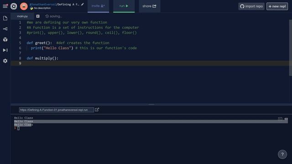Click the Replit spiral logo

pos(14,6)
